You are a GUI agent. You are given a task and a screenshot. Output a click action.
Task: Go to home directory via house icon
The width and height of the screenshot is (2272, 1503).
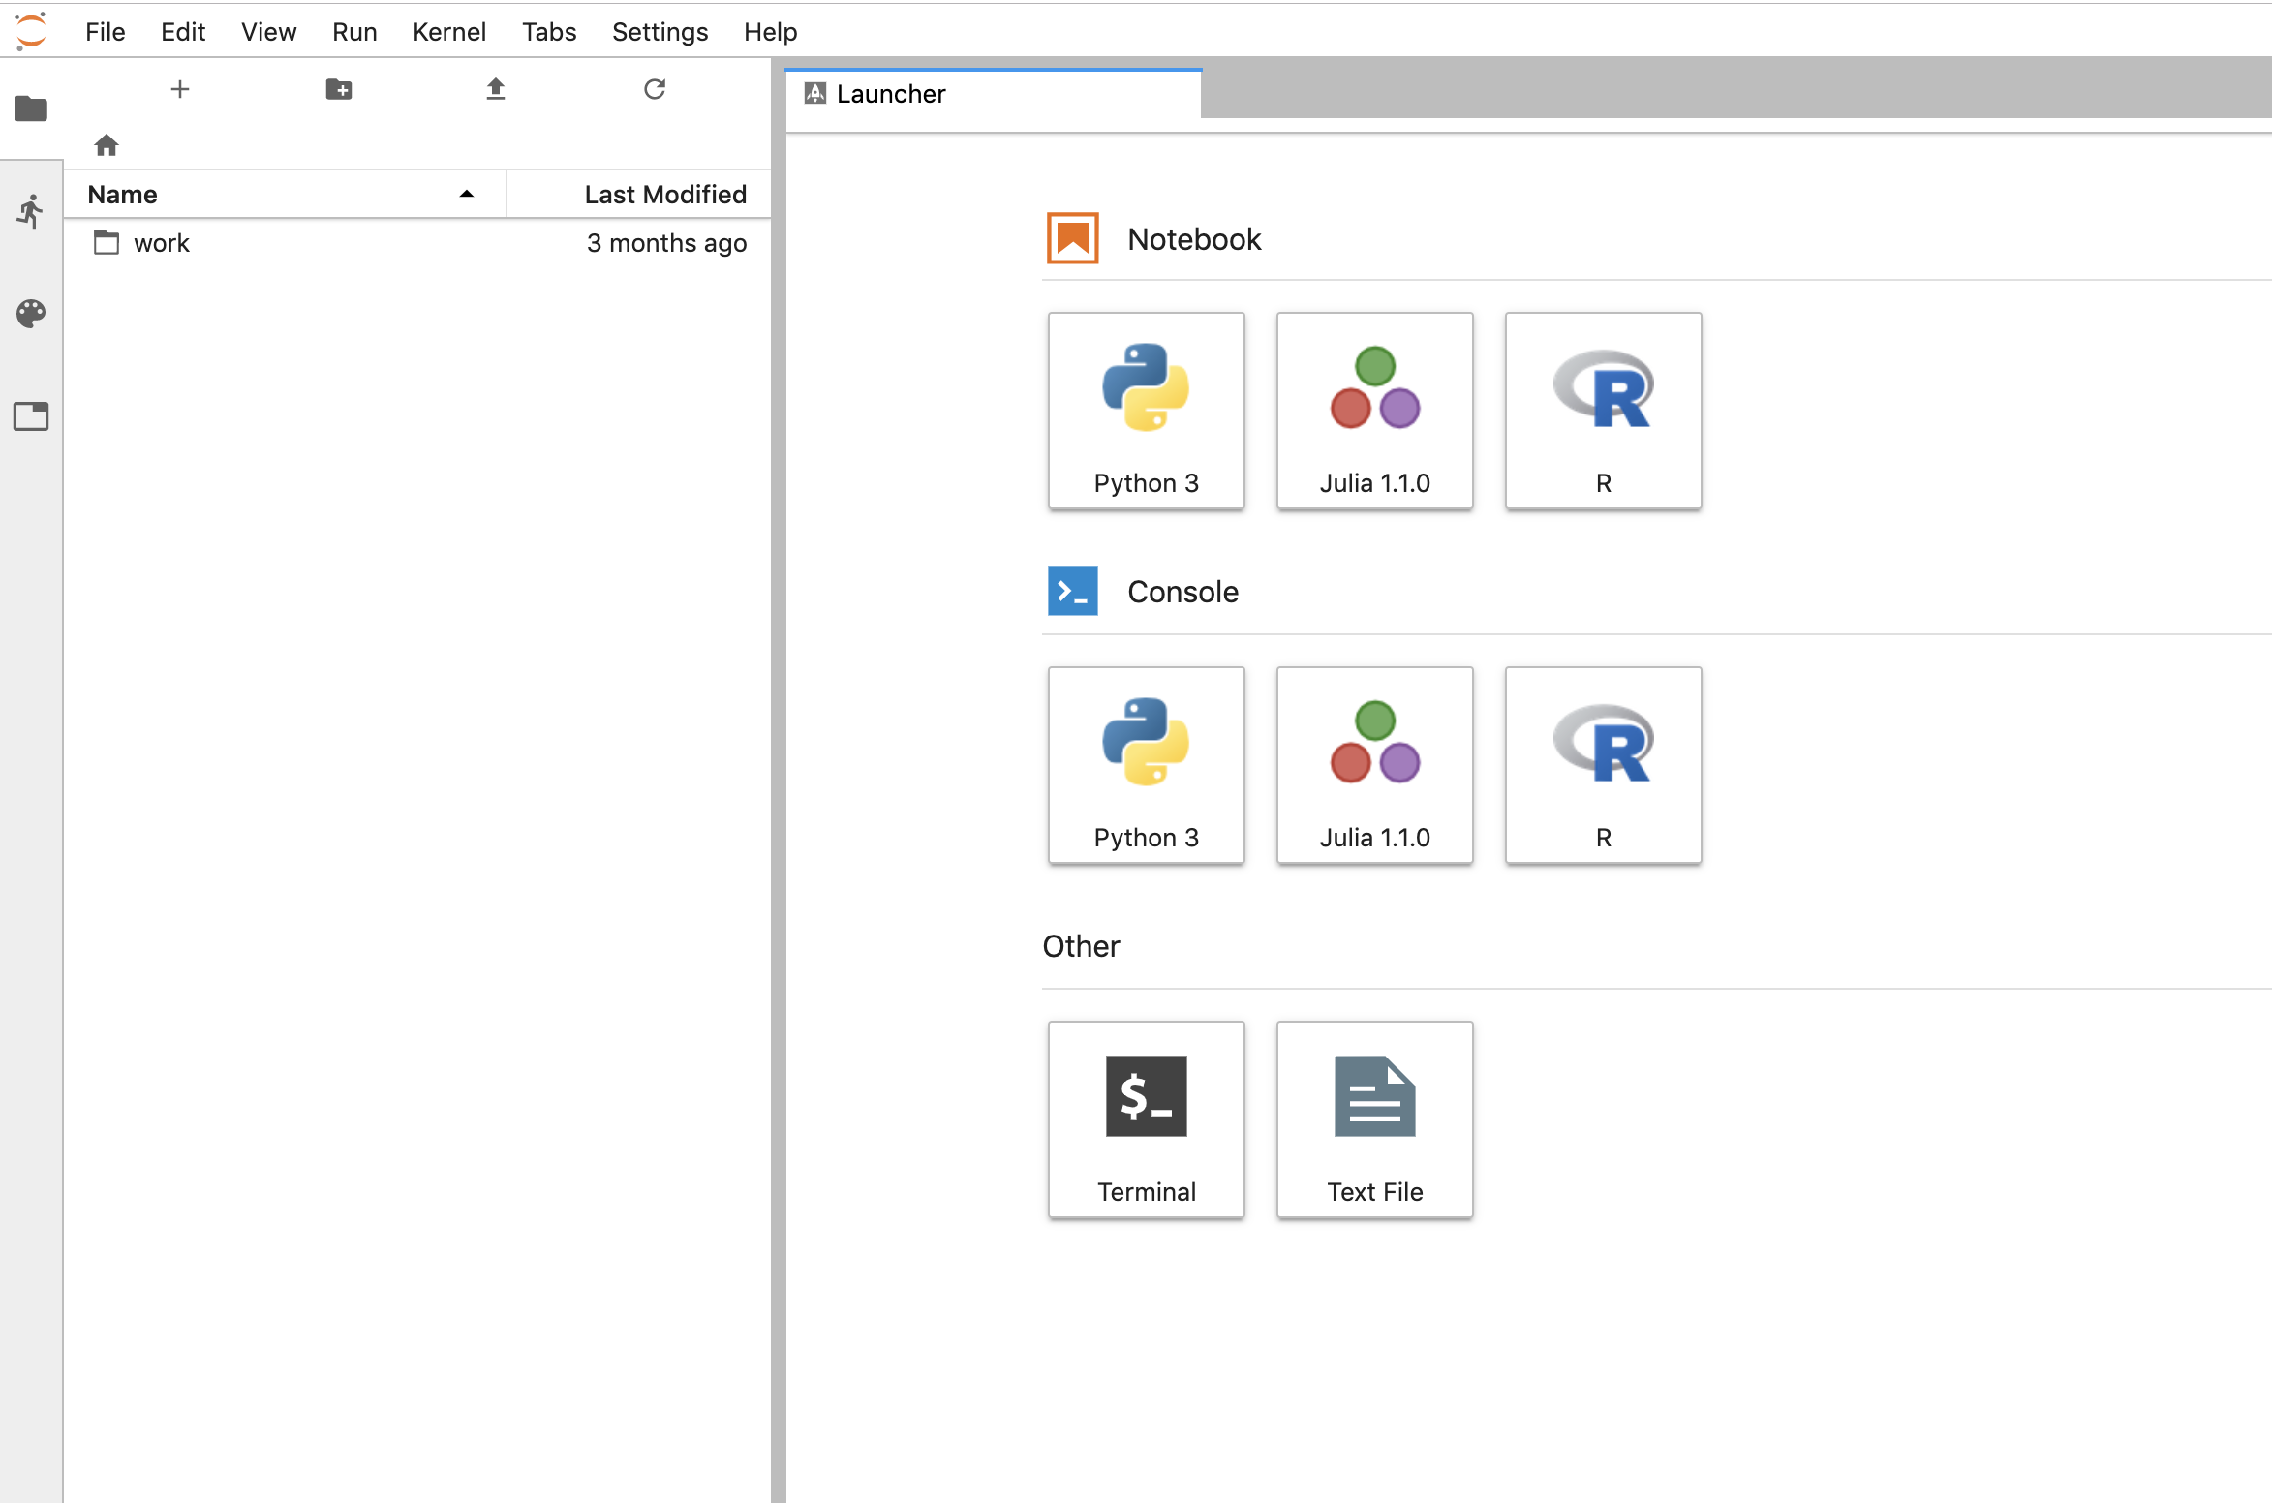pos(107,145)
